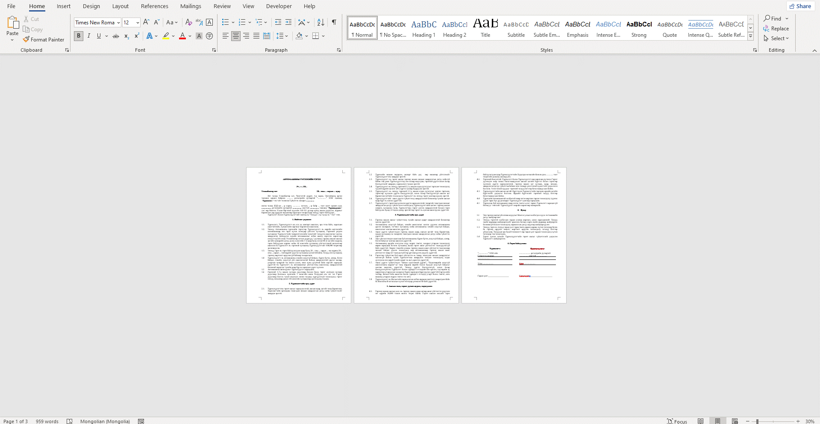Switch to Print Layout view
The width and height of the screenshot is (820, 424).
pos(717,421)
